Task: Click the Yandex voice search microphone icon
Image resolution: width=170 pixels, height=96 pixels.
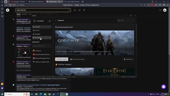Action: (75, 10)
